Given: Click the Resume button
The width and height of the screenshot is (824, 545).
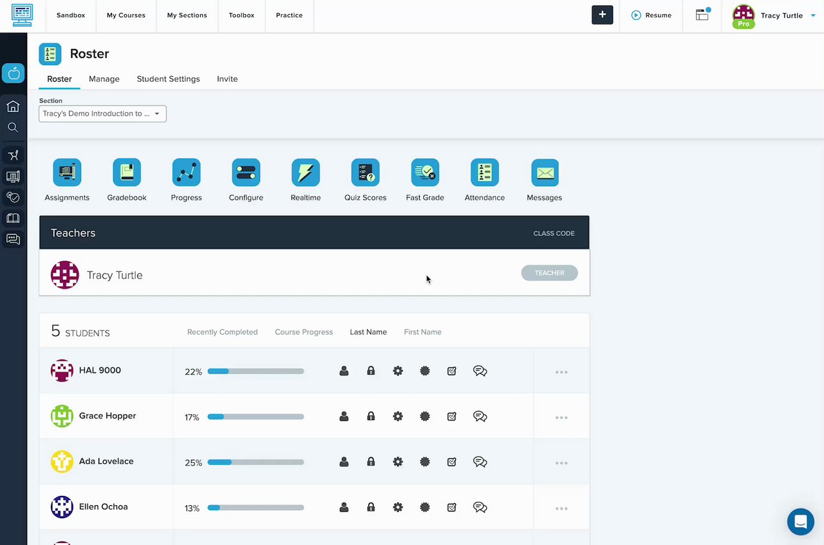Looking at the screenshot, I should (x=651, y=15).
